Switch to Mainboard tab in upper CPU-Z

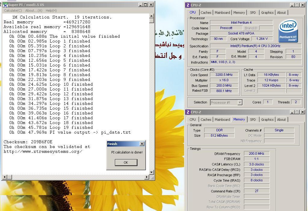pyautogui.click(x=222, y=13)
